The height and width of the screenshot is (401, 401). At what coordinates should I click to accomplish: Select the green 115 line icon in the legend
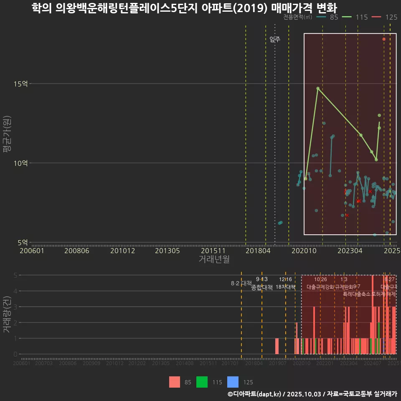pyautogui.click(x=346, y=18)
